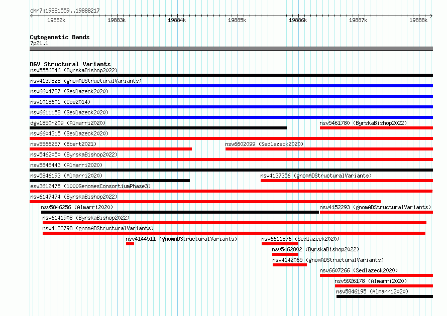Select the blue bar under nsv1018601
This screenshot has width=447, height=316.
231,107
